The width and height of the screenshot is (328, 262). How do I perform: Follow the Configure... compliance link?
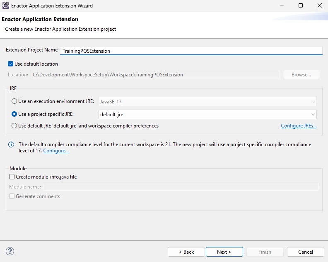56,151
